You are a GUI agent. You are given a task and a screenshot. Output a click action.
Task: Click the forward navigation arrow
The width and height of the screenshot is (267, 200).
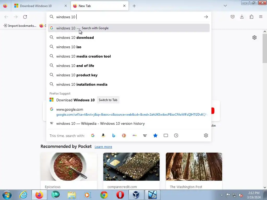[16, 17]
